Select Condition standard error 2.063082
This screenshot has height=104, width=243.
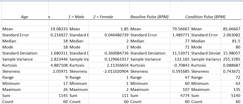click(232, 35)
